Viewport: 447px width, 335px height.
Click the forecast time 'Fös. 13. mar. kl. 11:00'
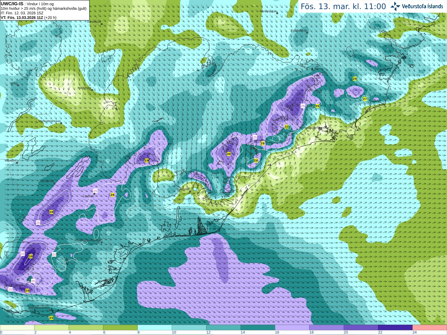point(343,7)
